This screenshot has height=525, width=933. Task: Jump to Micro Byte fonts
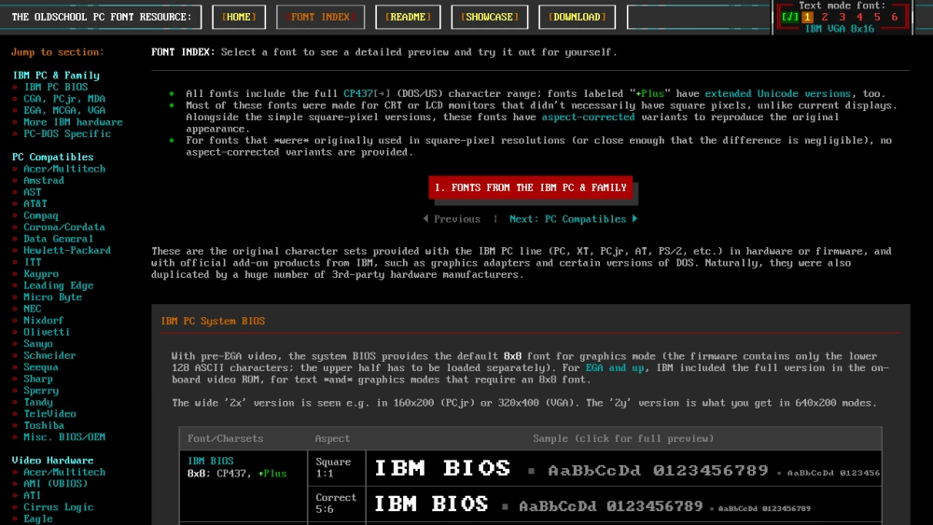tap(52, 297)
